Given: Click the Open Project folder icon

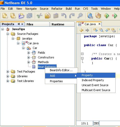Looking at the screenshot, I should point(21,16).
